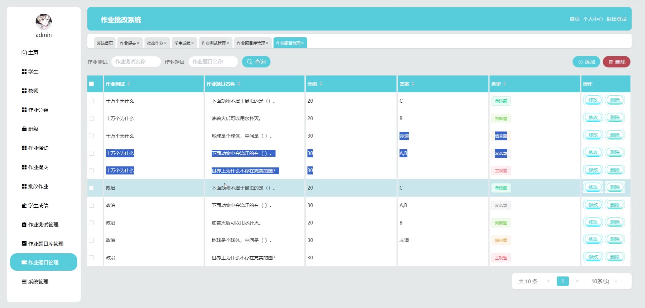Click 退出登录 to log out
645x308 pixels.
616,19
